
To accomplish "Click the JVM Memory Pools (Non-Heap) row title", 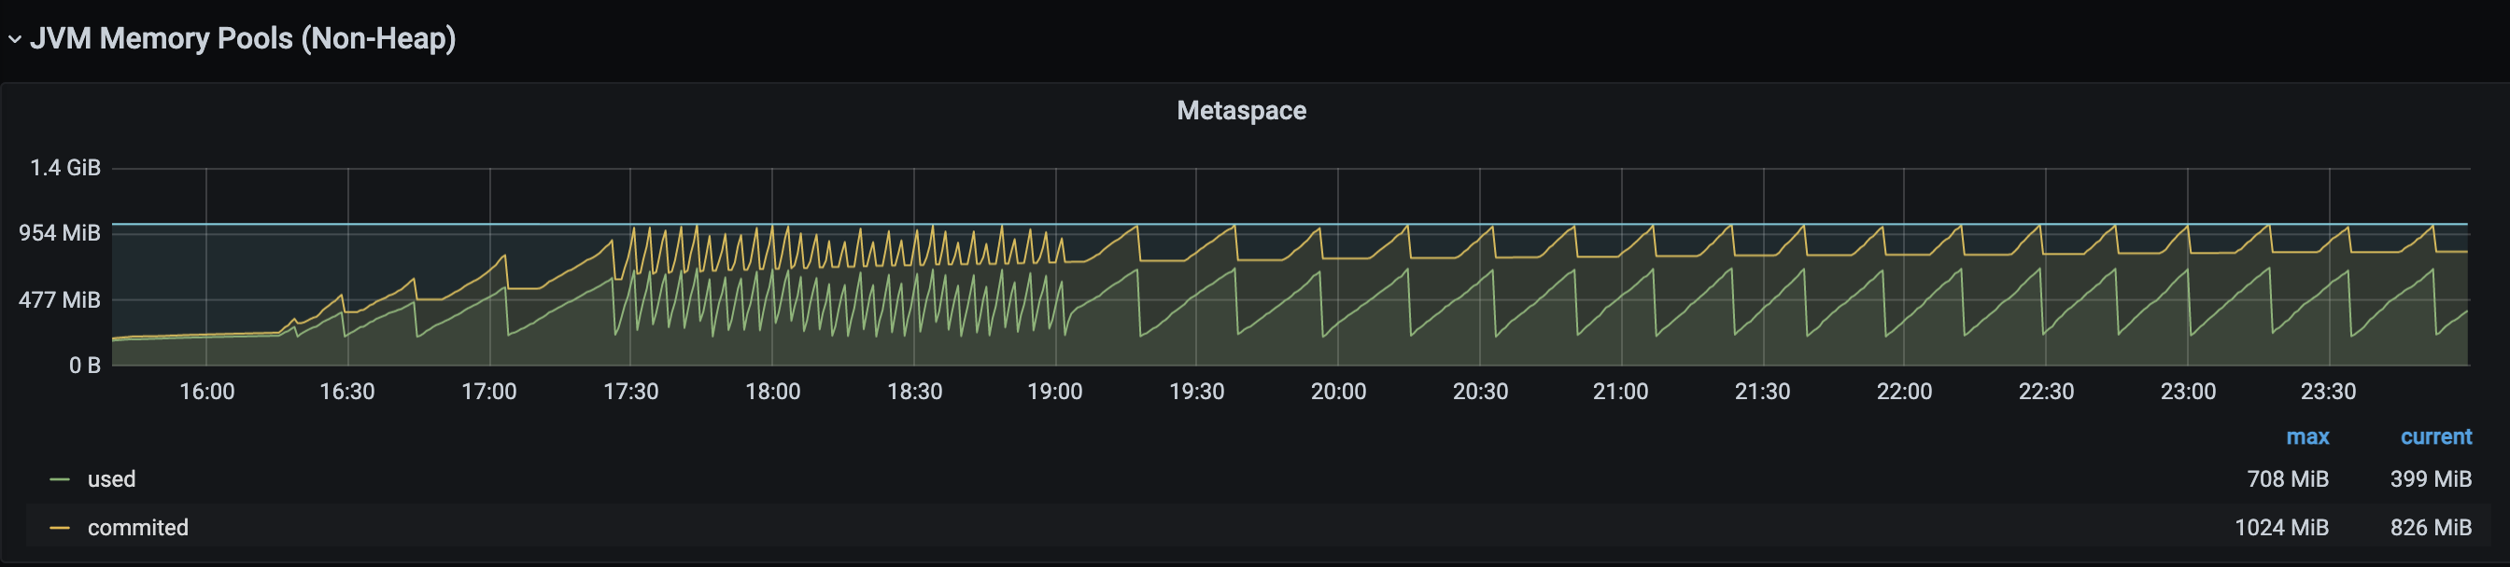I will click(243, 38).
